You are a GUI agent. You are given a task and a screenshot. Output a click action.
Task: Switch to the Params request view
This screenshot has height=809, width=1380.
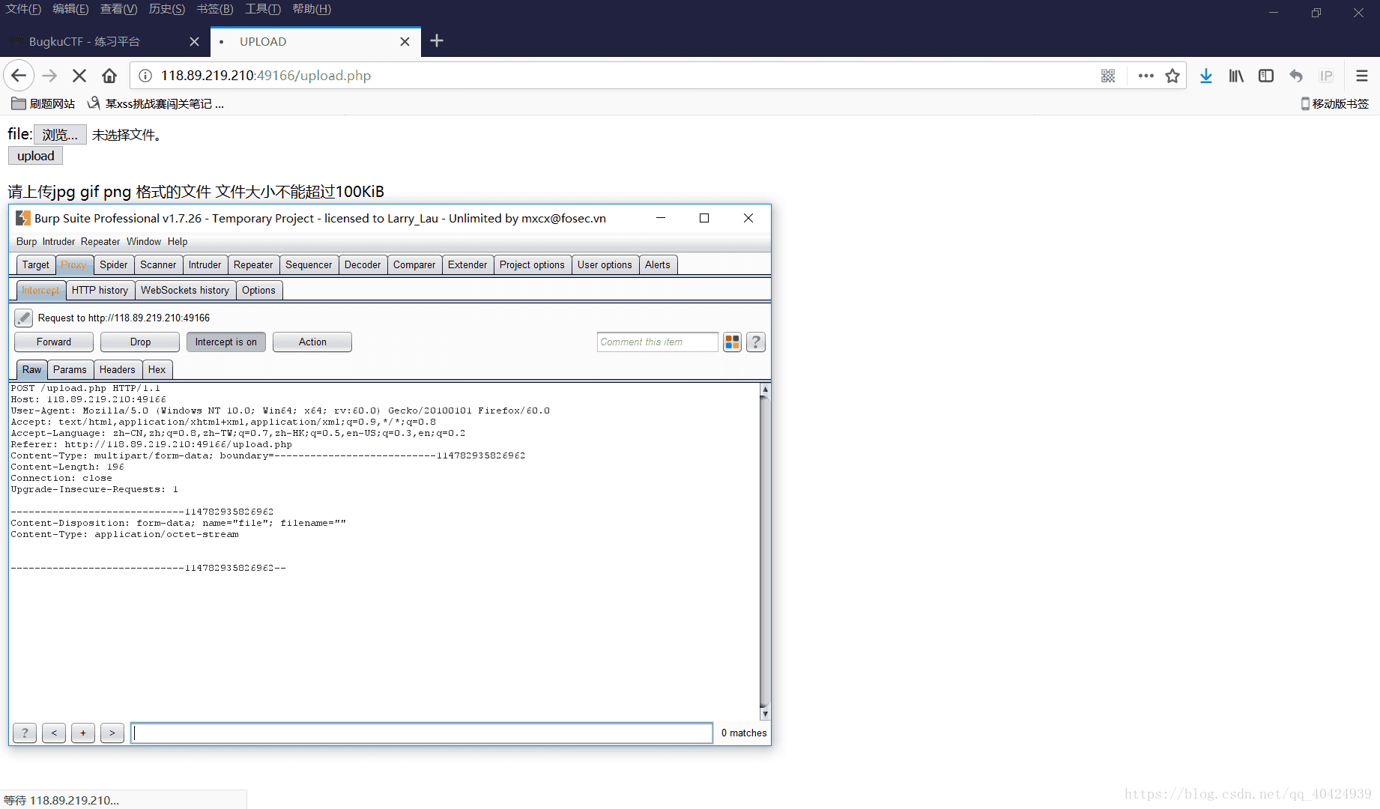pyautogui.click(x=70, y=370)
